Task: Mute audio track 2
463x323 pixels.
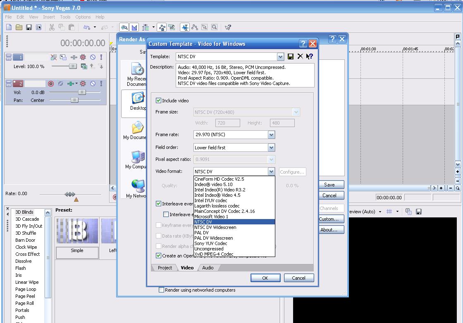Action: click(x=93, y=84)
